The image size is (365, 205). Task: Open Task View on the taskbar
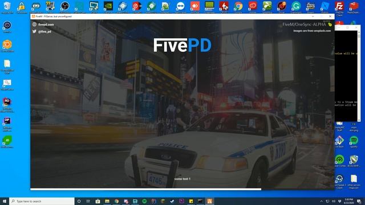pos(88,201)
